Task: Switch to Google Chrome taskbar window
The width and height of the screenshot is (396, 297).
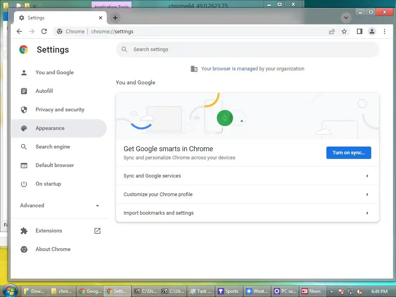Action: point(90,291)
